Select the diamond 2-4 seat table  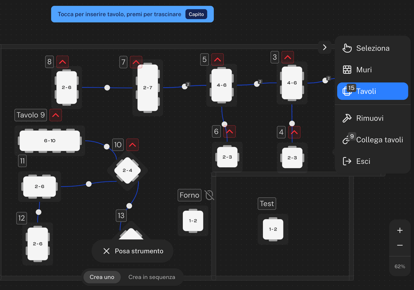pyautogui.click(x=127, y=170)
